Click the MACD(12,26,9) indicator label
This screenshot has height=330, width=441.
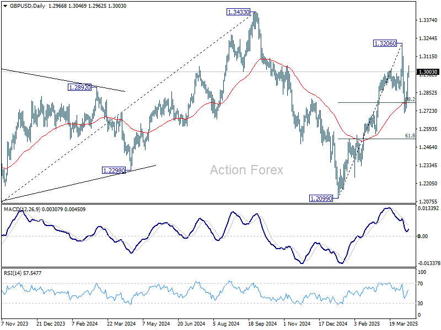(x=22, y=210)
